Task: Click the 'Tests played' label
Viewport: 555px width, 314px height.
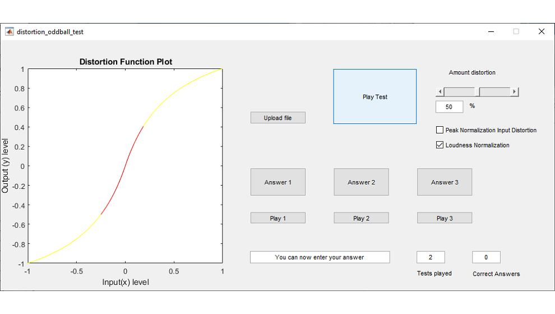Action: (434, 273)
